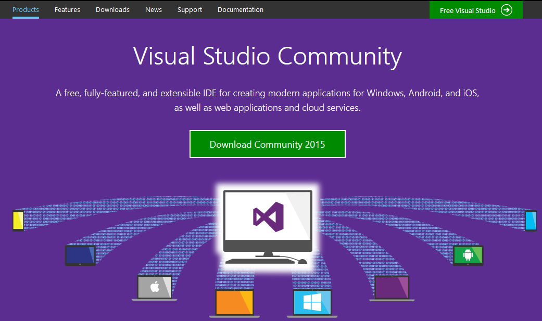Click the purple-screen laptop icon
This screenshot has height=321, width=542.
coord(392,288)
